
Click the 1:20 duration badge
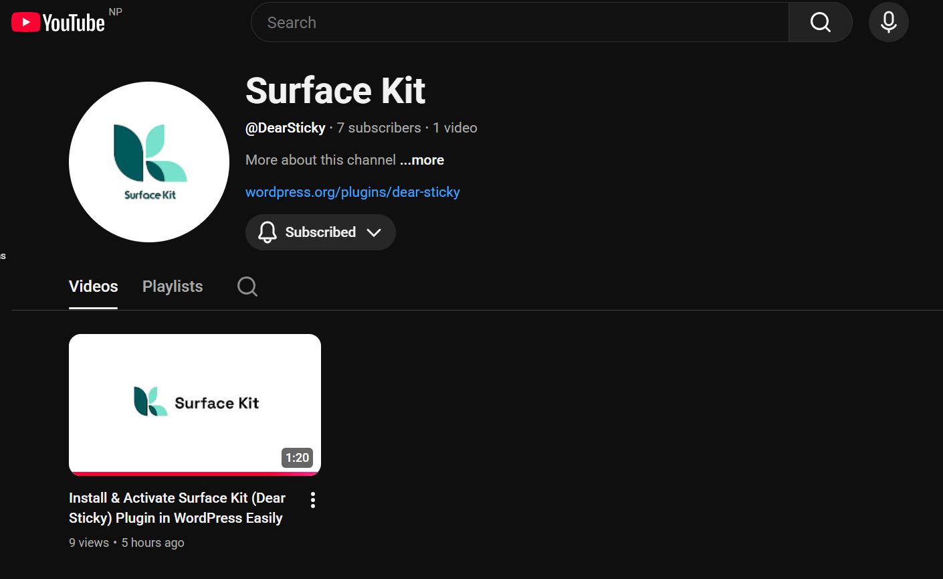[297, 458]
